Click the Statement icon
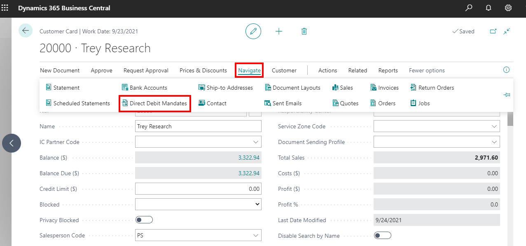 pyautogui.click(x=49, y=88)
